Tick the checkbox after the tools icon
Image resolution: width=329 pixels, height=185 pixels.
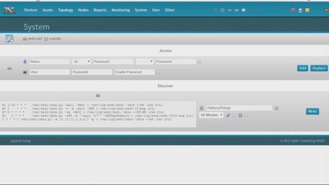click(246, 115)
